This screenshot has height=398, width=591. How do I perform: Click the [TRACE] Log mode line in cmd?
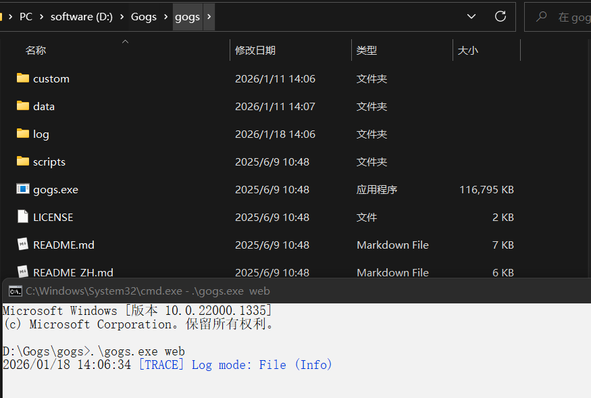(x=168, y=364)
